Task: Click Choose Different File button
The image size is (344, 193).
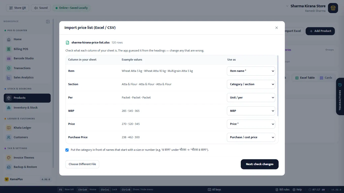Action: (82, 164)
